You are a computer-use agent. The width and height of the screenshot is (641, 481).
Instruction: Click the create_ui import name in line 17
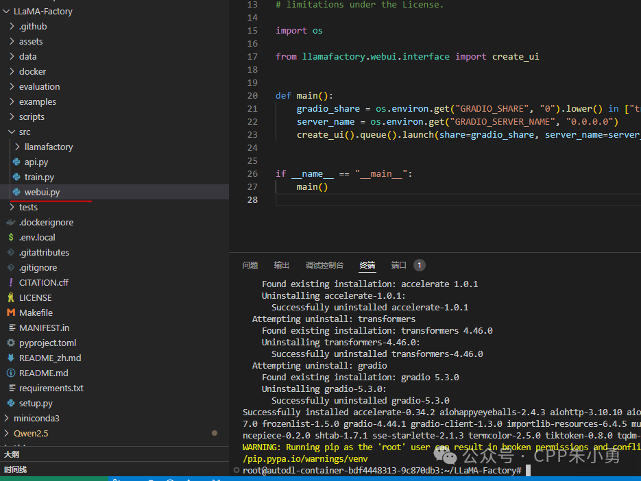(516, 56)
